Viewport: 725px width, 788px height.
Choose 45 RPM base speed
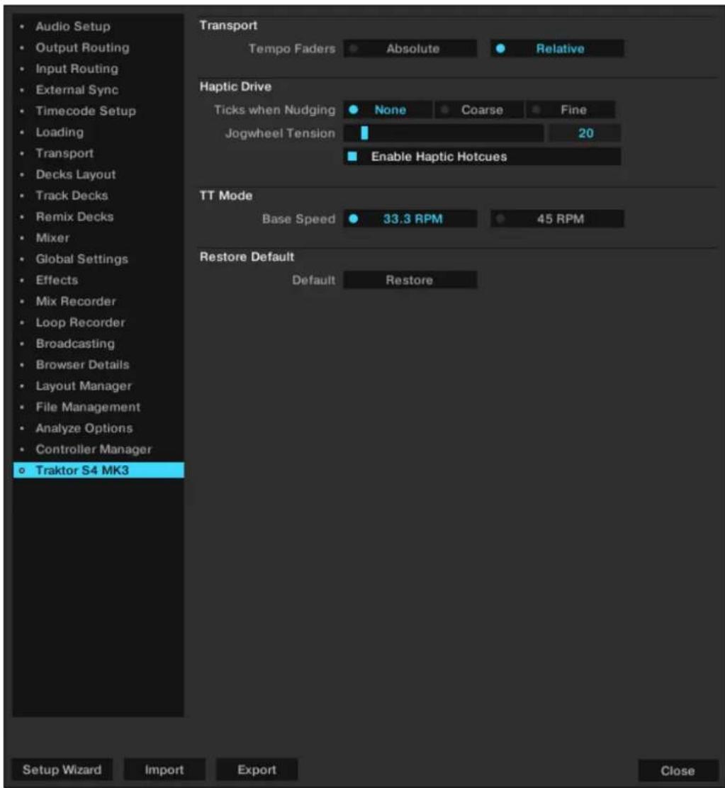tap(557, 219)
